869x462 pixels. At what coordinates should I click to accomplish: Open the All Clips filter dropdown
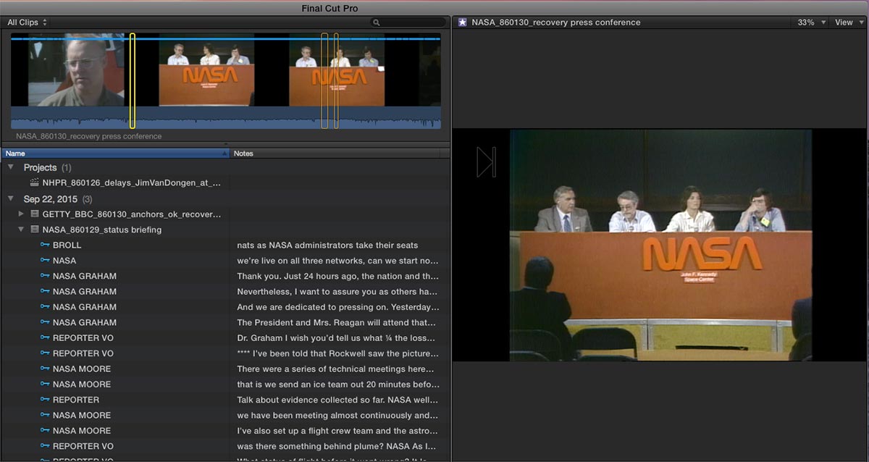click(x=27, y=22)
